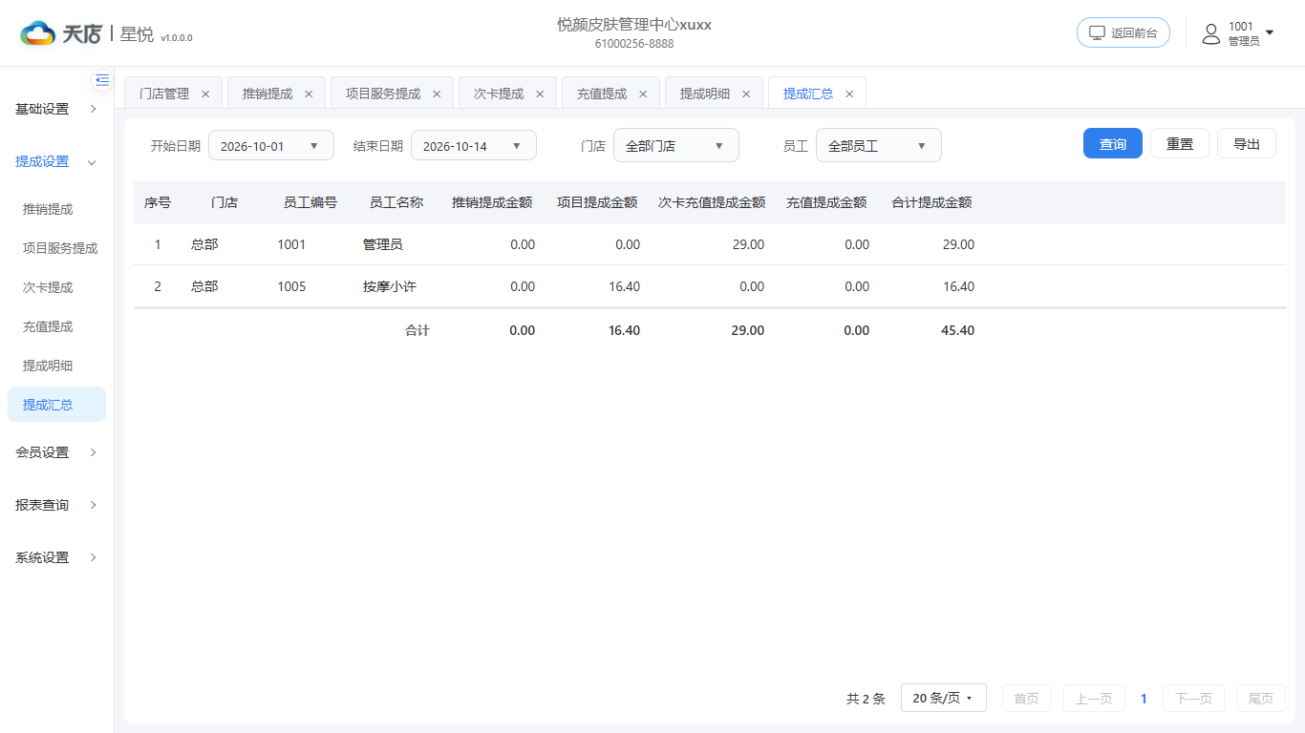Select 提成汇总 in the sidebar
The image size is (1305, 733).
click(56, 405)
